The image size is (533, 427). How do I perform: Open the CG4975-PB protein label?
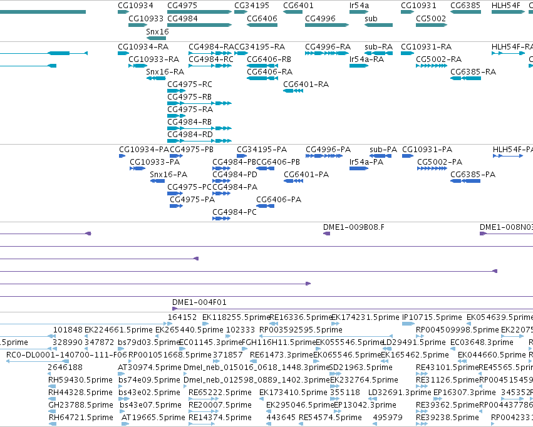[192, 150]
